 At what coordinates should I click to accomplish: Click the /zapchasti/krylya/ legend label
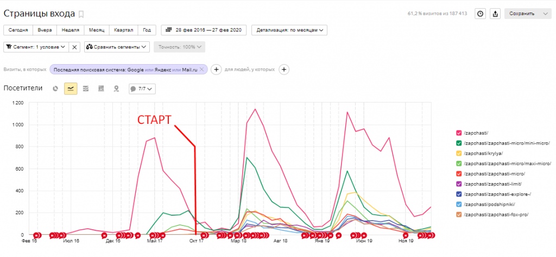tap(483, 153)
